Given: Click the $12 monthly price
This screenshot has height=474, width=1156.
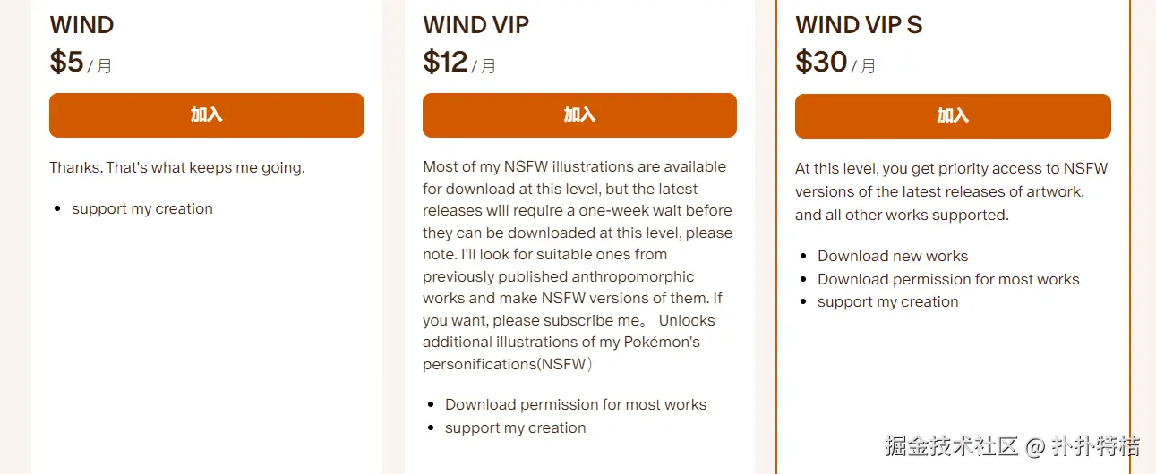Looking at the screenshot, I should click(446, 63).
